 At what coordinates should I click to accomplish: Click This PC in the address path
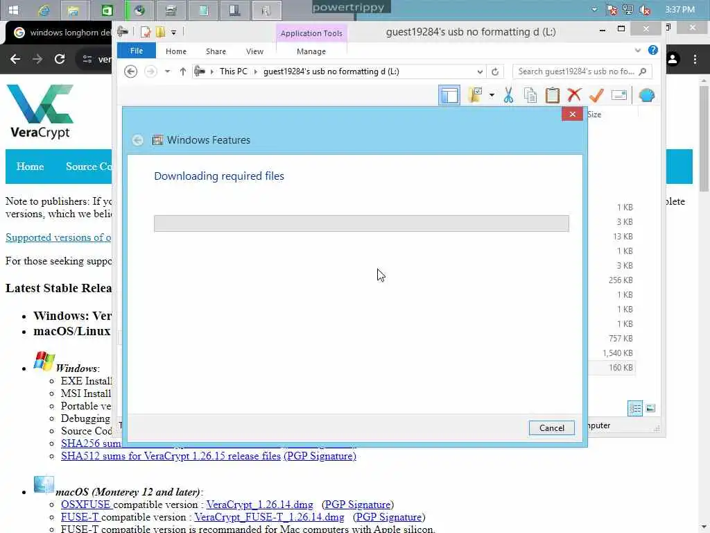pyautogui.click(x=233, y=71)
